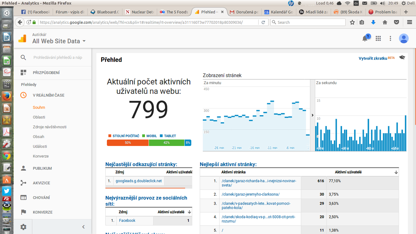Screen dimensions: 416x234
Task: Expand the Publikum report section
Action: pyautogui.click(x=42, y=168)
